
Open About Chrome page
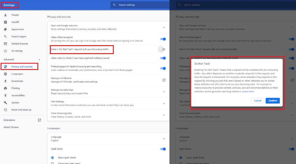[11, 127]
